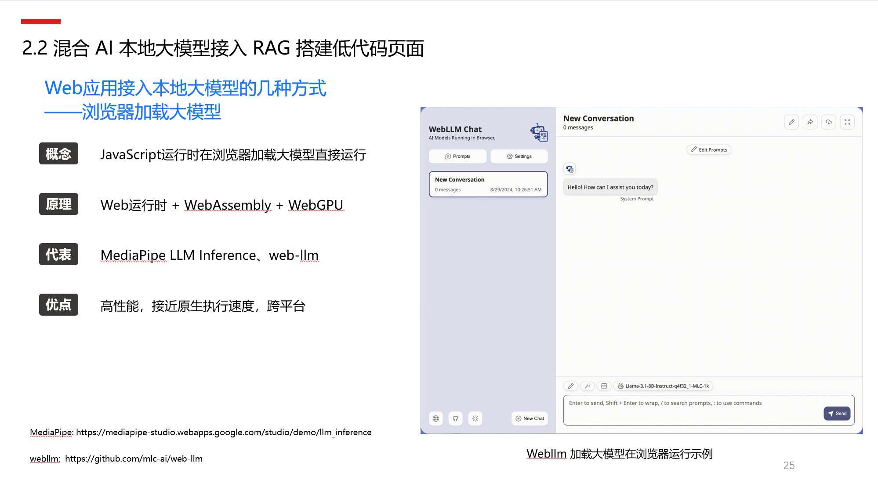Open the Llama-3.1-8B-Instruct model selector
Screen dimensions: 878x495
[x=663, y=386]
